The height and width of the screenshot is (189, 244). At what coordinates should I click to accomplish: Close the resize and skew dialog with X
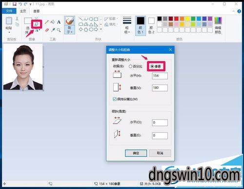click(x=170, y=49)
